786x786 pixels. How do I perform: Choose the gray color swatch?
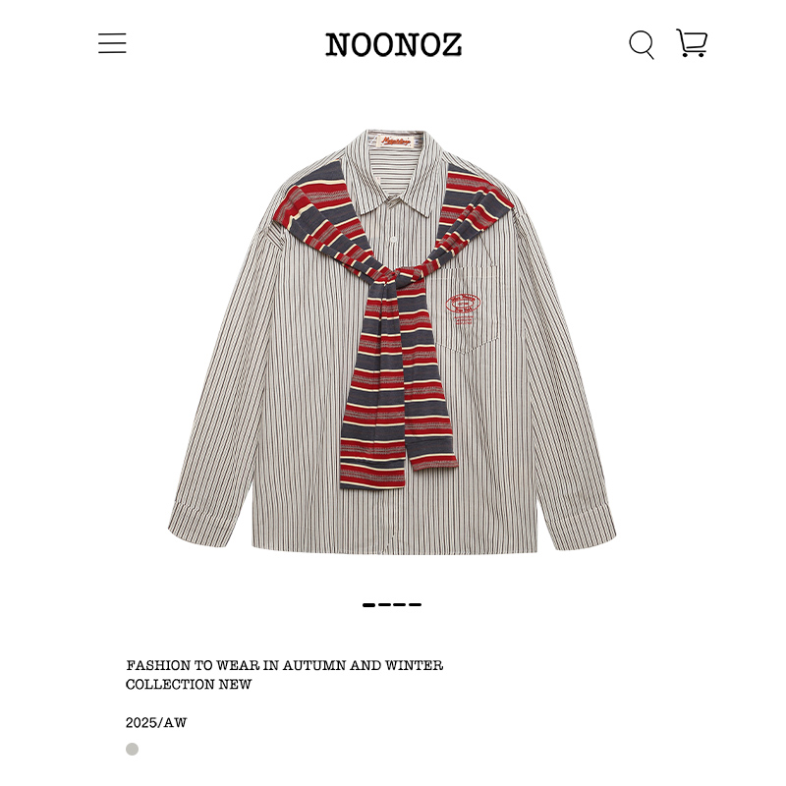(x=132, y=749)
